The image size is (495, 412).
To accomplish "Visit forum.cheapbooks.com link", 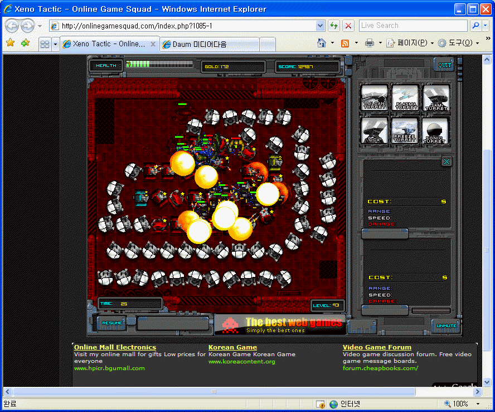I will point(380,368).
